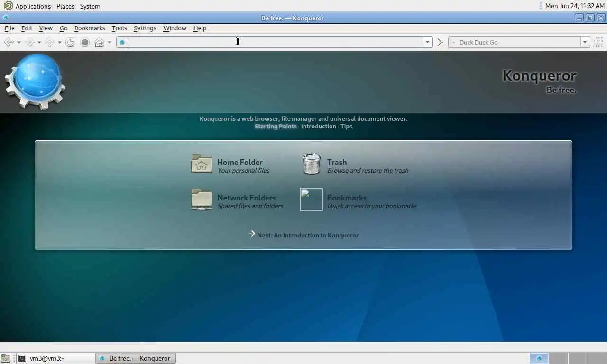607x364 pixels.
Task: Open the Back history dropdown arrow
Action: pos(18,42)
